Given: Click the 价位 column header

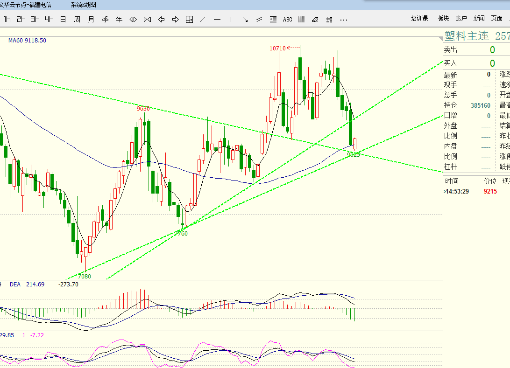Looking at the screenshot, I should [490, 181].
